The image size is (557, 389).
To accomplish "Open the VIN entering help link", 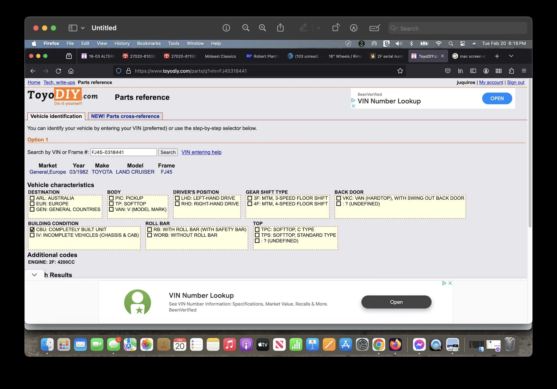I will [201, 152].
